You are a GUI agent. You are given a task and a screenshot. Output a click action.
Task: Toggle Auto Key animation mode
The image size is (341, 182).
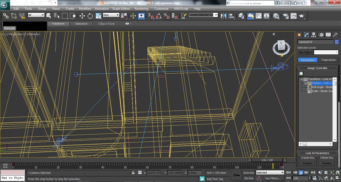pyautogui.click(x=248, y=173)
